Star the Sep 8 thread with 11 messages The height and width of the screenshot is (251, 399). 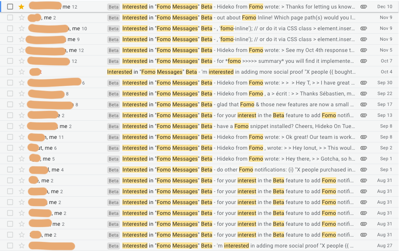click(21, 137)
